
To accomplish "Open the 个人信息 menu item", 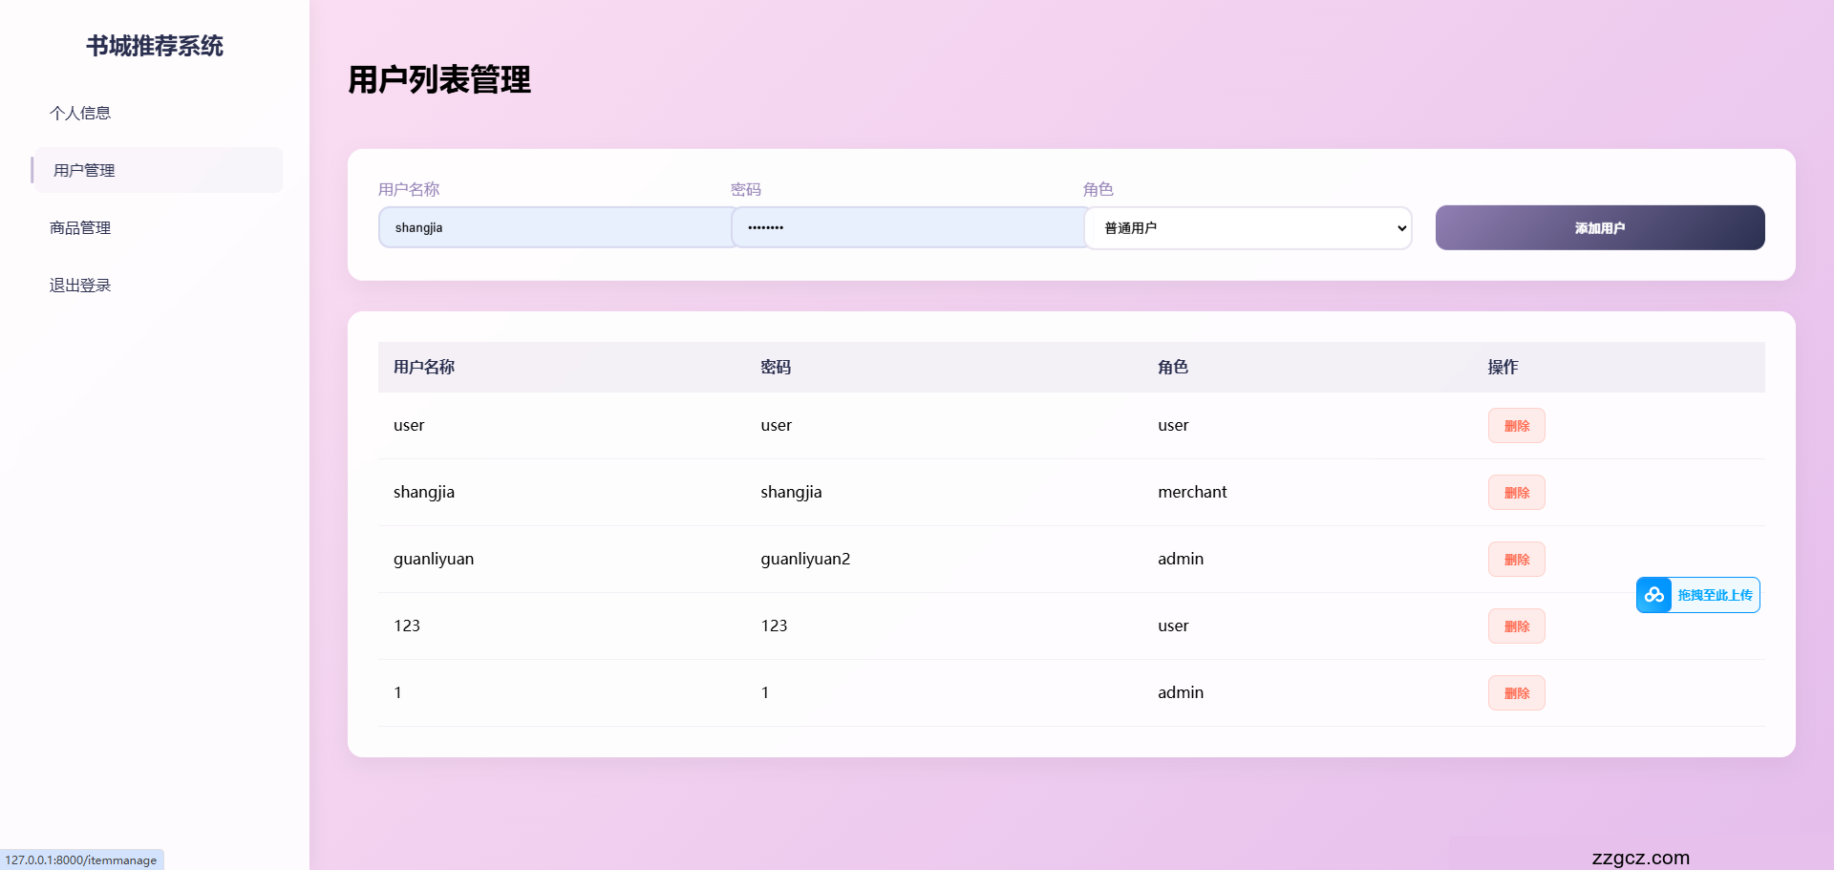I will (80, 113).
